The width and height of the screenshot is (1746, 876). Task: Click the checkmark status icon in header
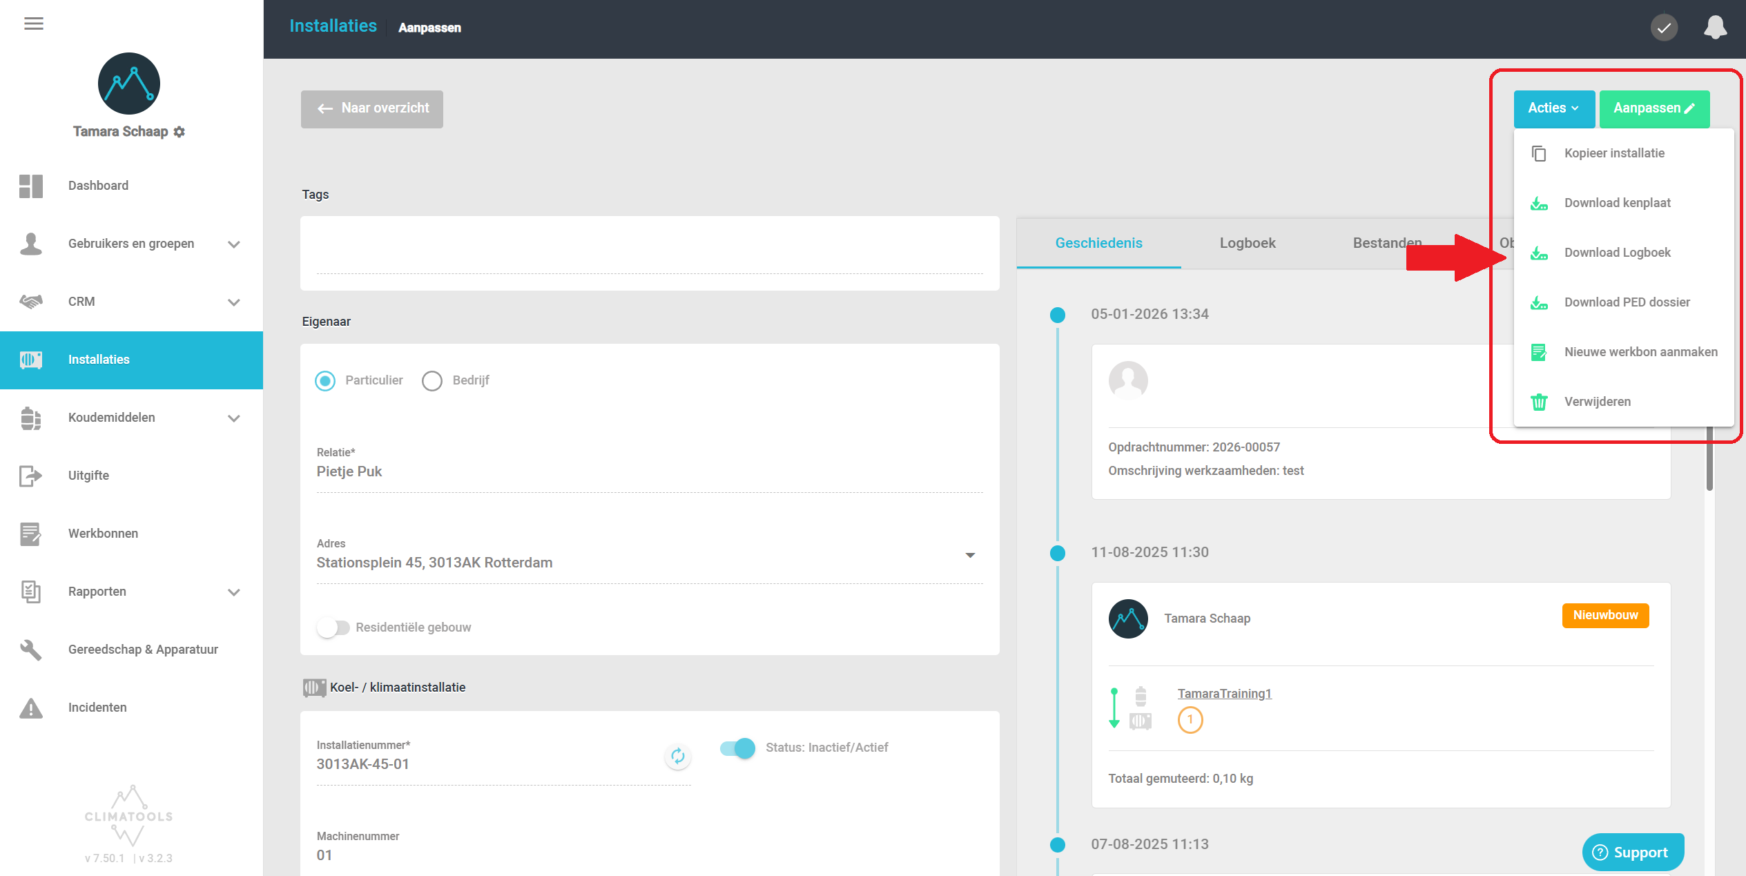1664,28
